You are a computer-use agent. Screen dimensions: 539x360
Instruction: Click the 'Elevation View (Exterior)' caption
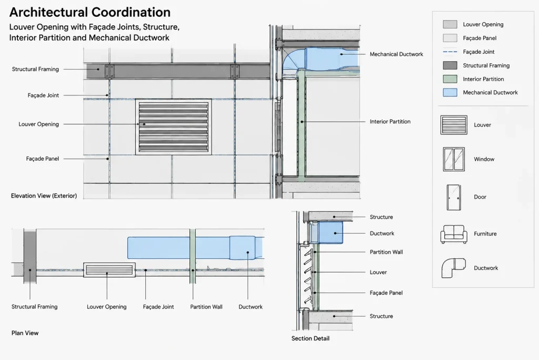44,196
